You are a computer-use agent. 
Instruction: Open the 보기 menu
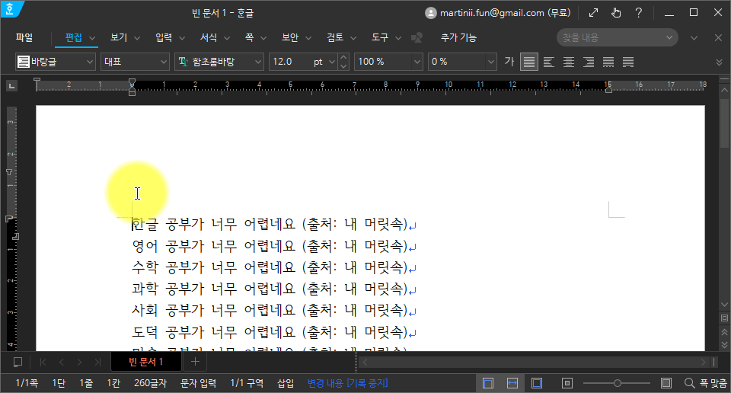coord(119,37)
